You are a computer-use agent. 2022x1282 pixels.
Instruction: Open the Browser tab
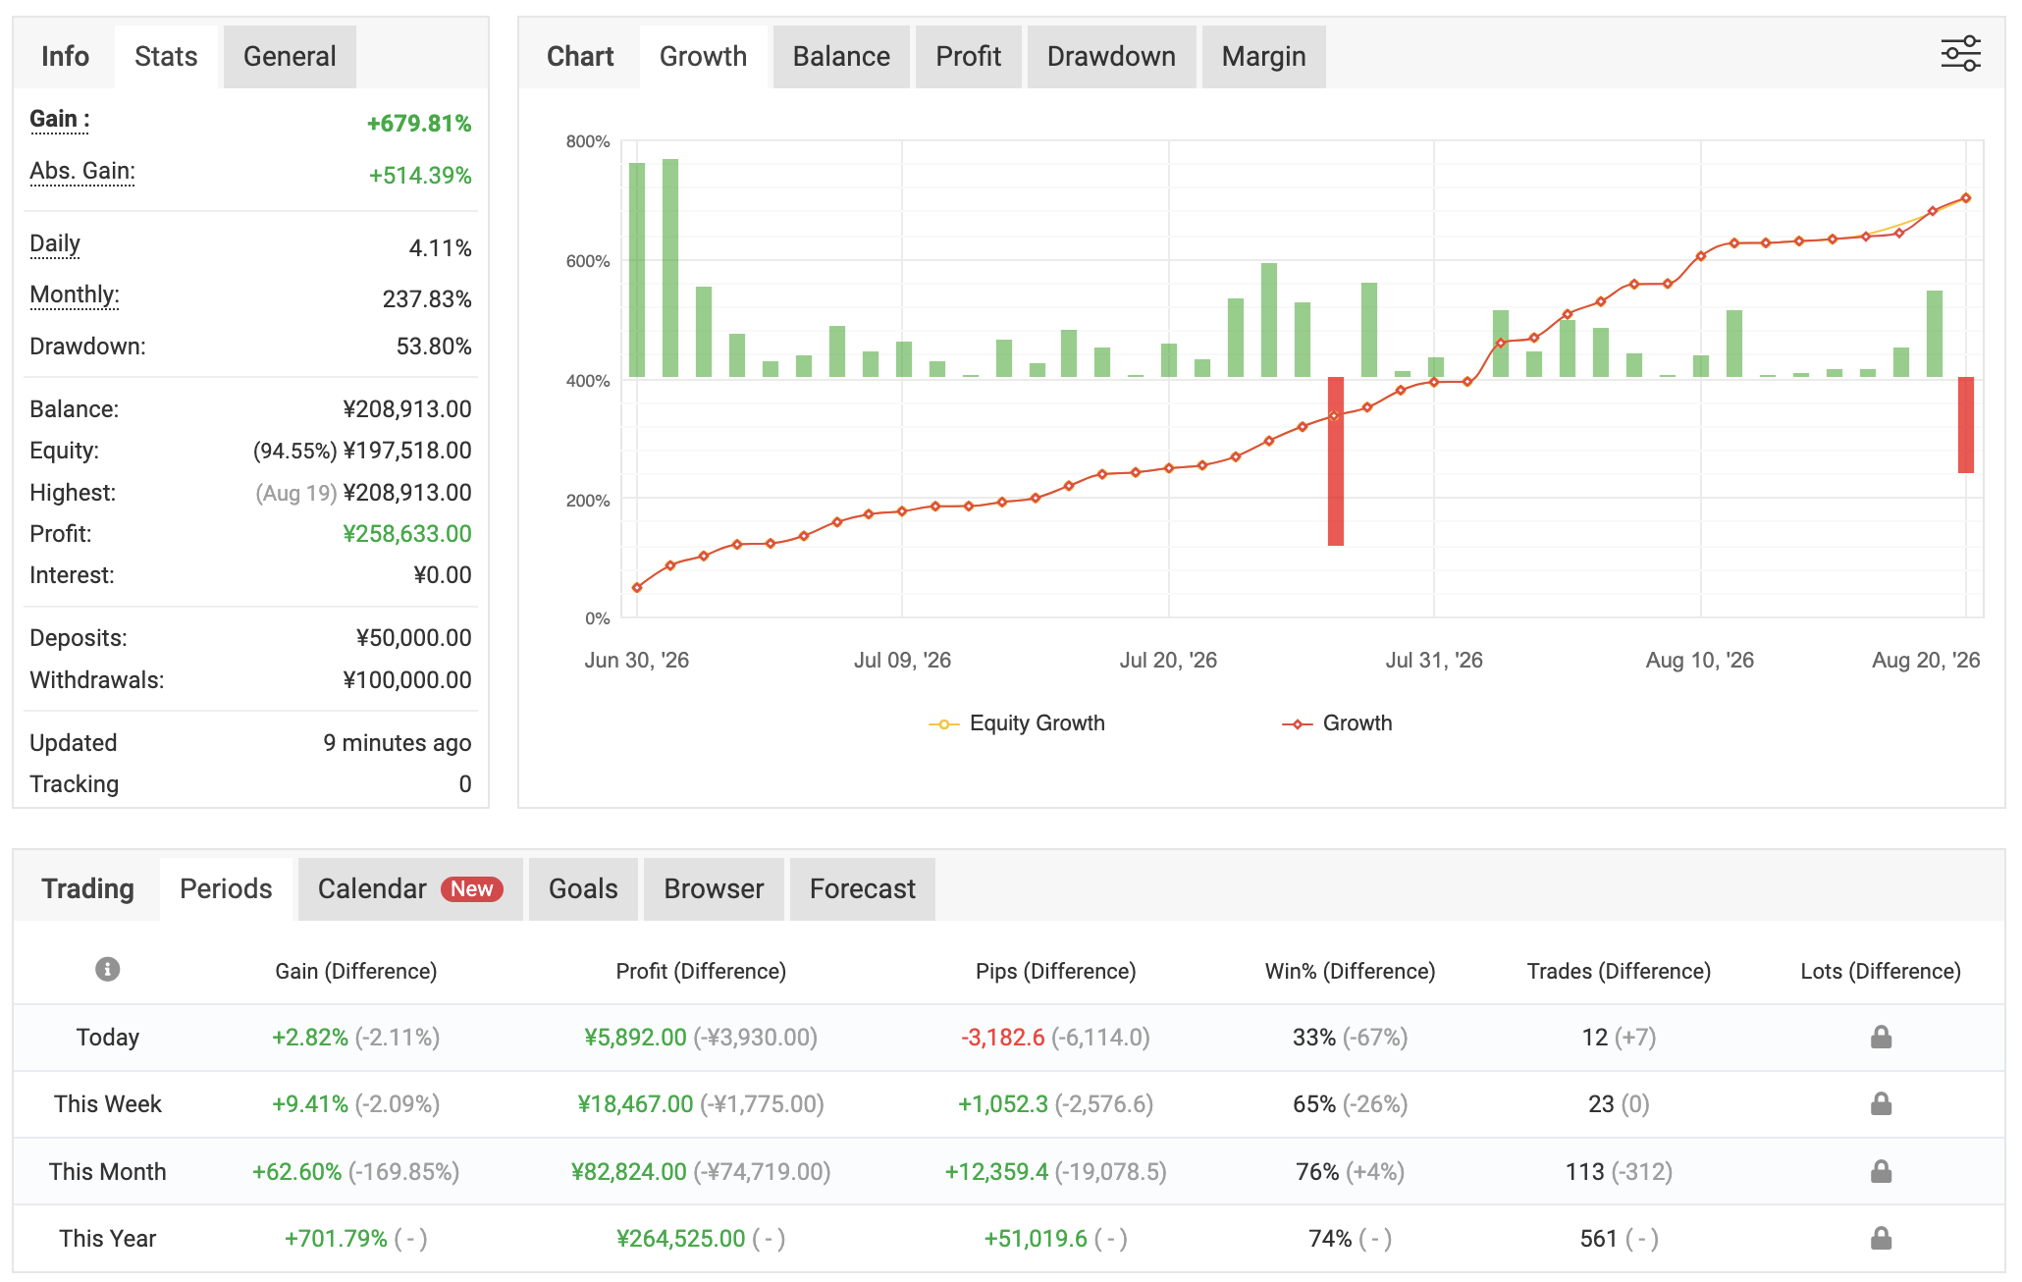click(x=714, y=889)
